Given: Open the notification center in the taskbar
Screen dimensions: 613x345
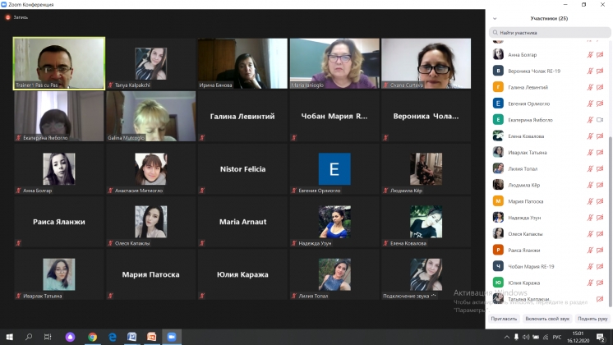Looking at the screenshot, I should [x=601, y=337].
